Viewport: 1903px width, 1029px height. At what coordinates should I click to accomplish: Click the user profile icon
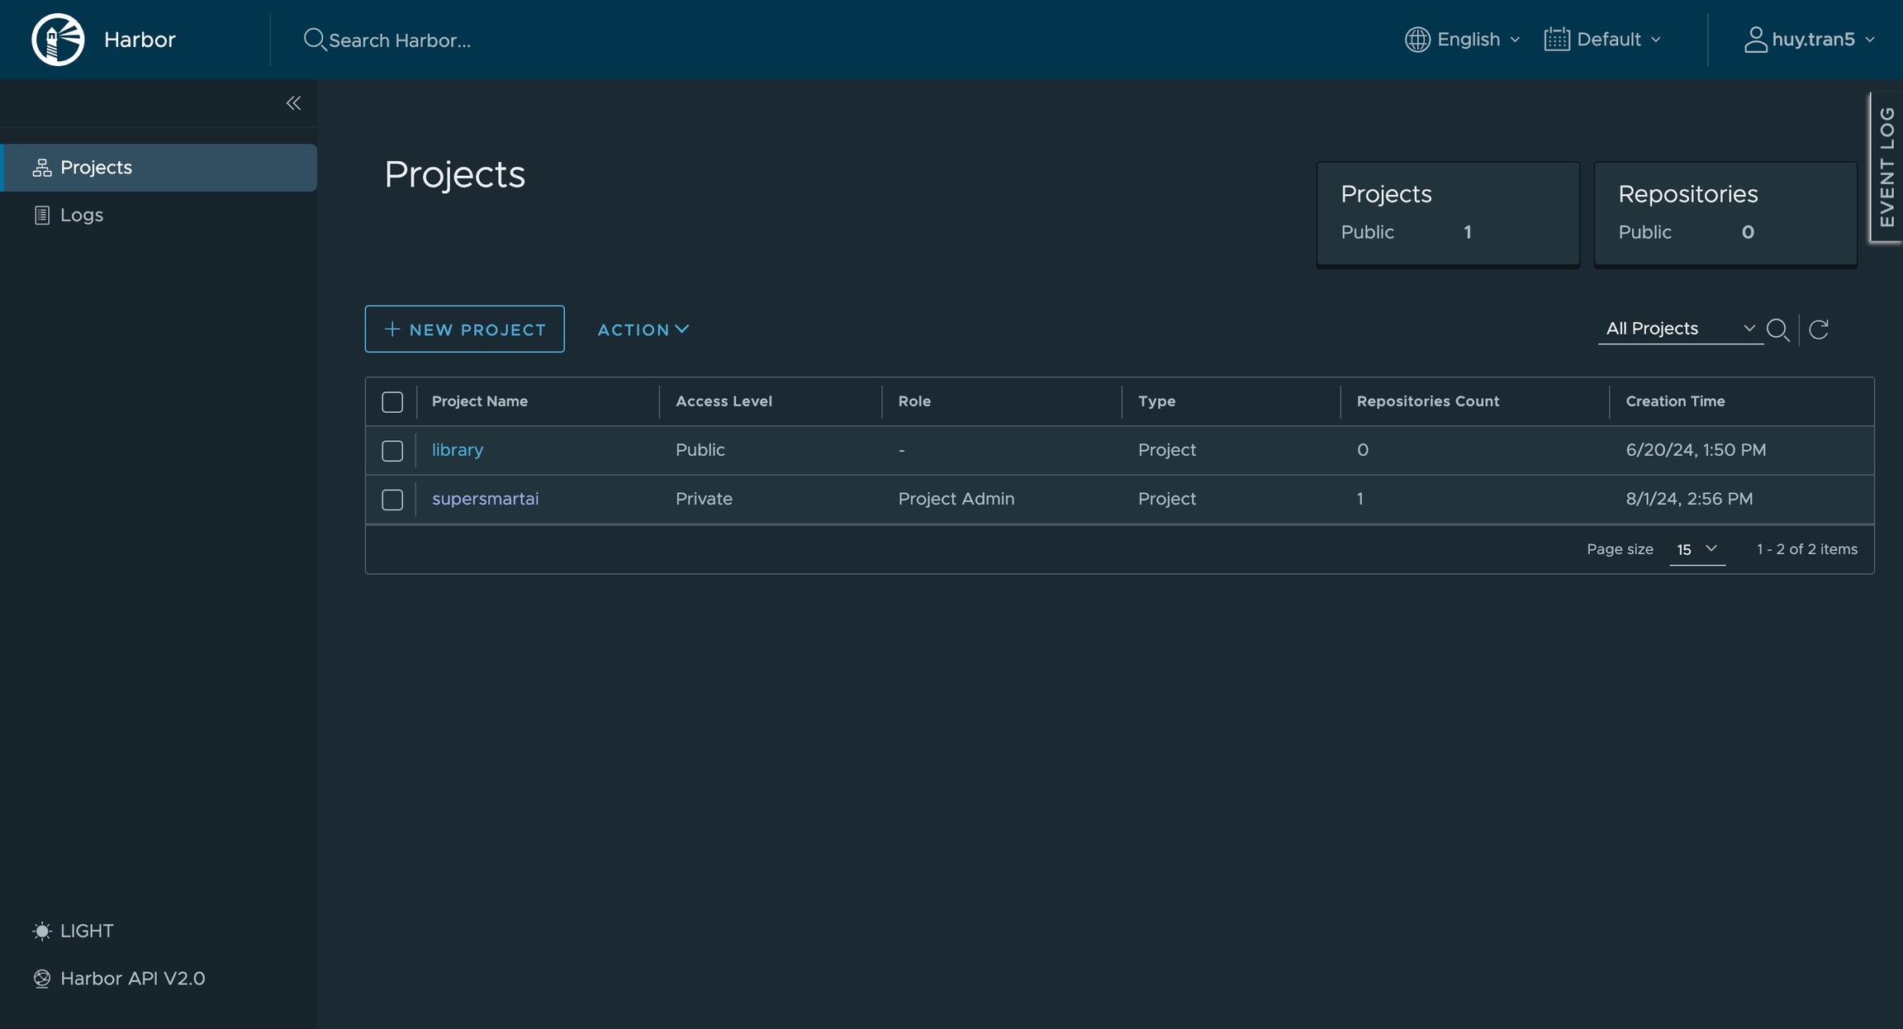[x=1755, y=40]
